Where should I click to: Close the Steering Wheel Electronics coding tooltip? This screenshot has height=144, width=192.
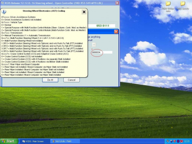[84, 12]
